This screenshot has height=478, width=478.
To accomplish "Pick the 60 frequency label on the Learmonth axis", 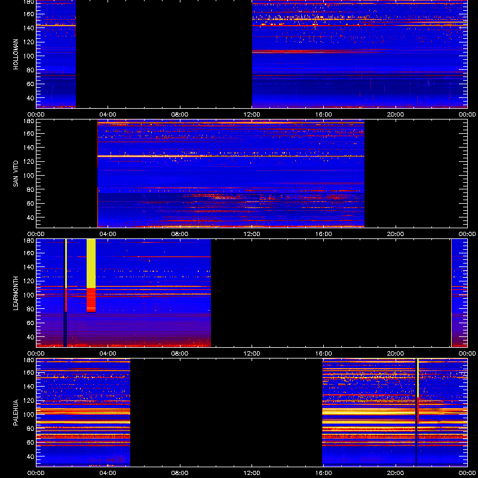I will coord(30,323).
